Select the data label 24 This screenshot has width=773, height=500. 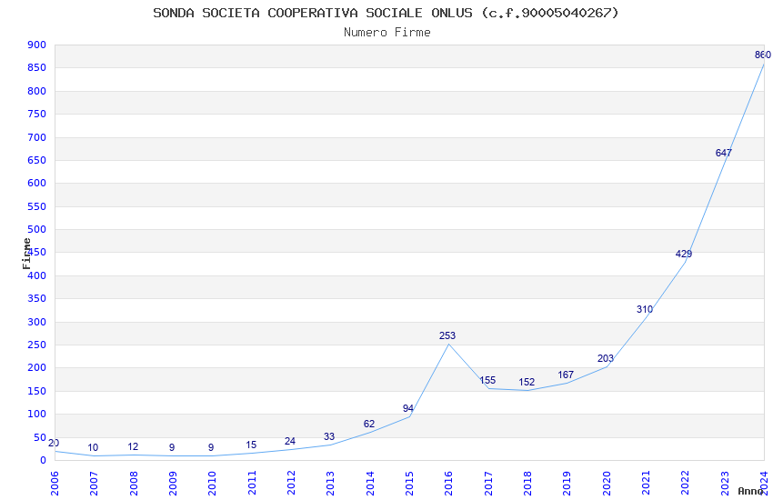pos(290,441)
